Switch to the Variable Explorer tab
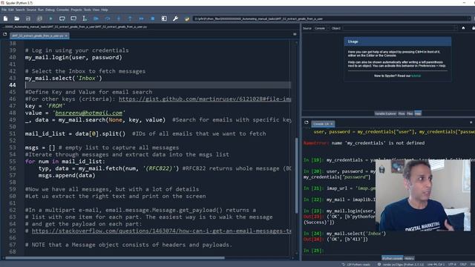This screenshot has height=267, width=475. tap(385, 113)
